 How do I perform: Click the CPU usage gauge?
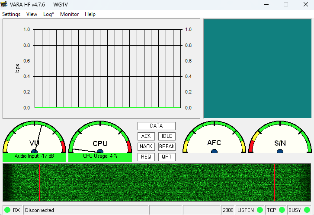[x=100, y=138]
